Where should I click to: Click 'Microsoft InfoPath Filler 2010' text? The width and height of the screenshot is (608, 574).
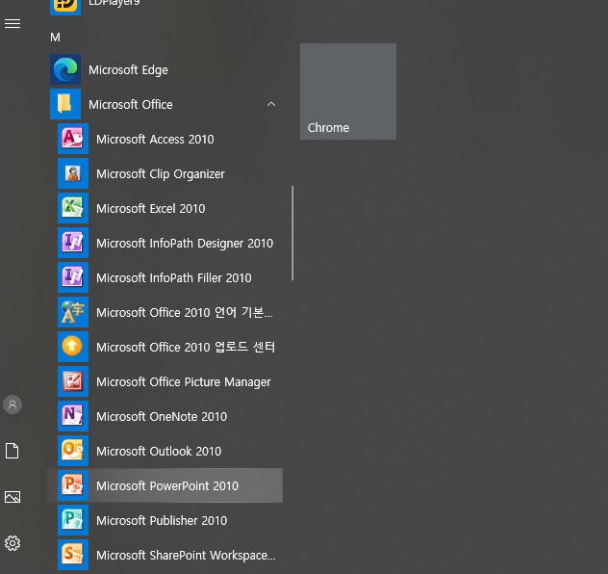(174, 278)
